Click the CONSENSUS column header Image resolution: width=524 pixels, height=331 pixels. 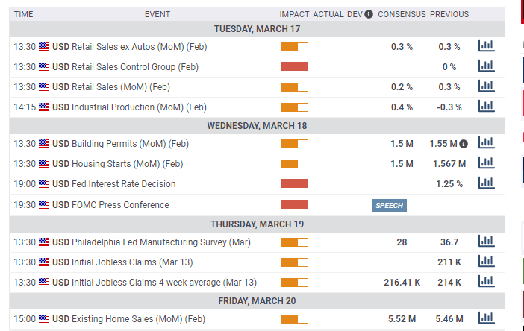pyautogui.click(x=402, y=14)
